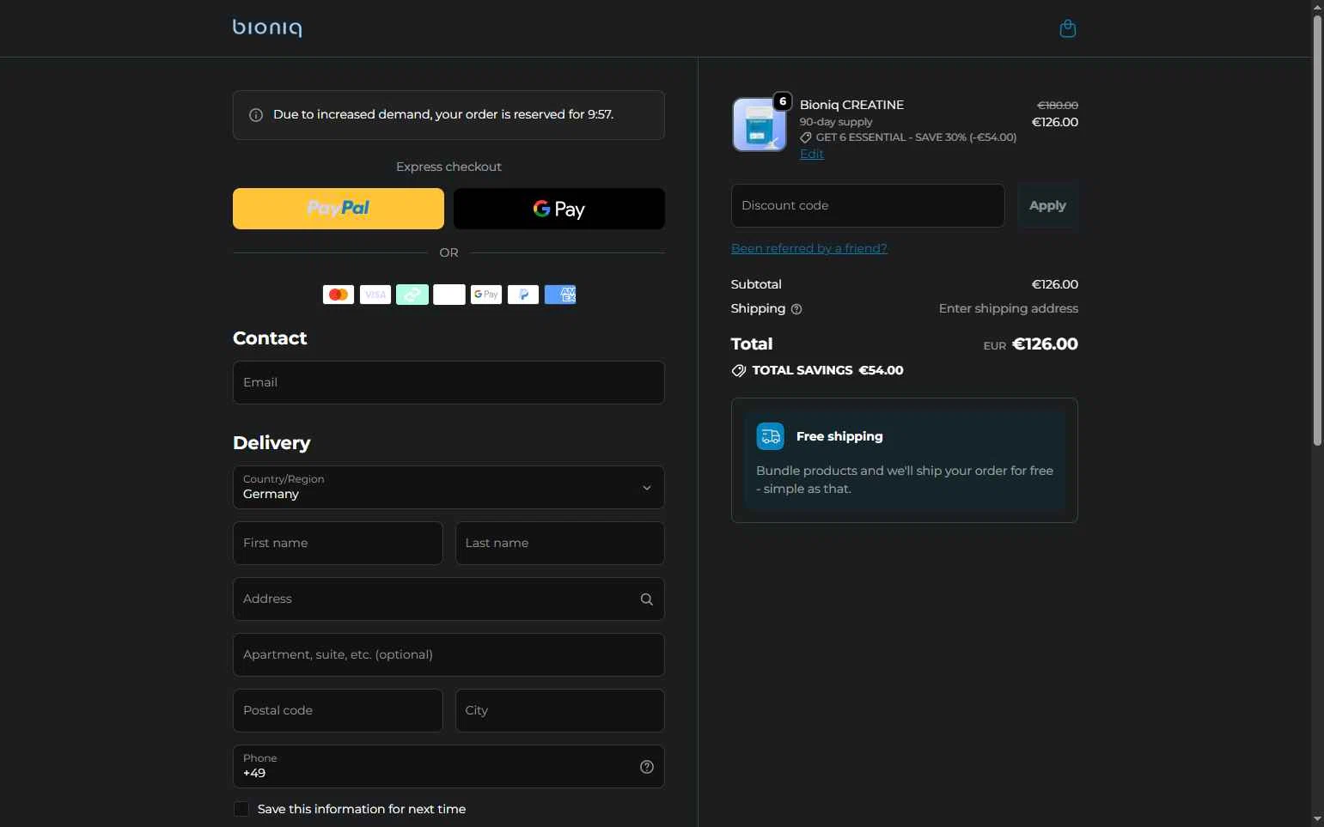Check Save this information for next time
The image size is (1324, 827).
click(x=241, y=809)
